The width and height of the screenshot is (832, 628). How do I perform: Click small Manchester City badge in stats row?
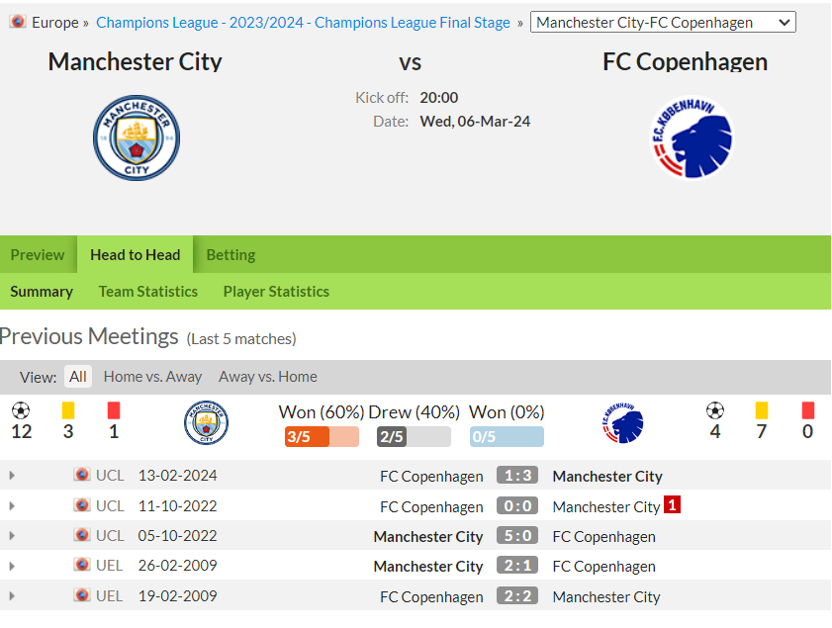(x=207, y=422)
